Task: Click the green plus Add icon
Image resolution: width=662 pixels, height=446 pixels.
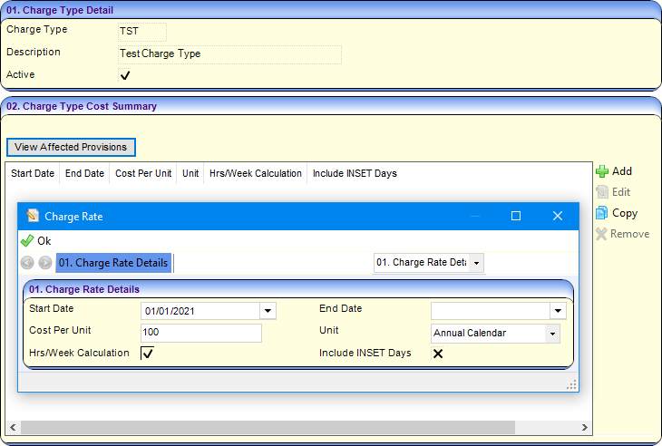Action: click(602, 171)
